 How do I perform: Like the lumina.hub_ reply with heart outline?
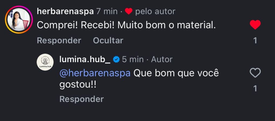point(255,73)
